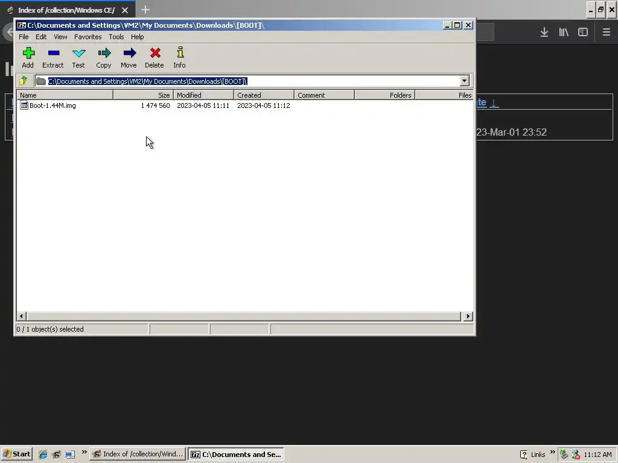The width and height of the screenshot is (618, 463).
Task: Click the Copy toolbar icon
Action: [104, 57]
